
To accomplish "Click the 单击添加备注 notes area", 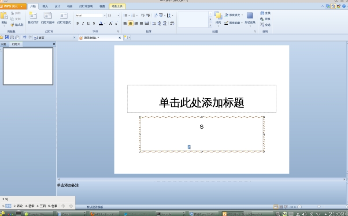I will pyautogui.click(x=68, y=185).
